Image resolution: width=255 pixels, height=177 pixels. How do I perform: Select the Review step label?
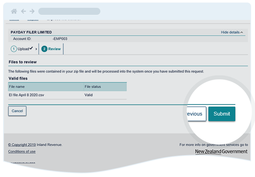click(x=54, y=49)
